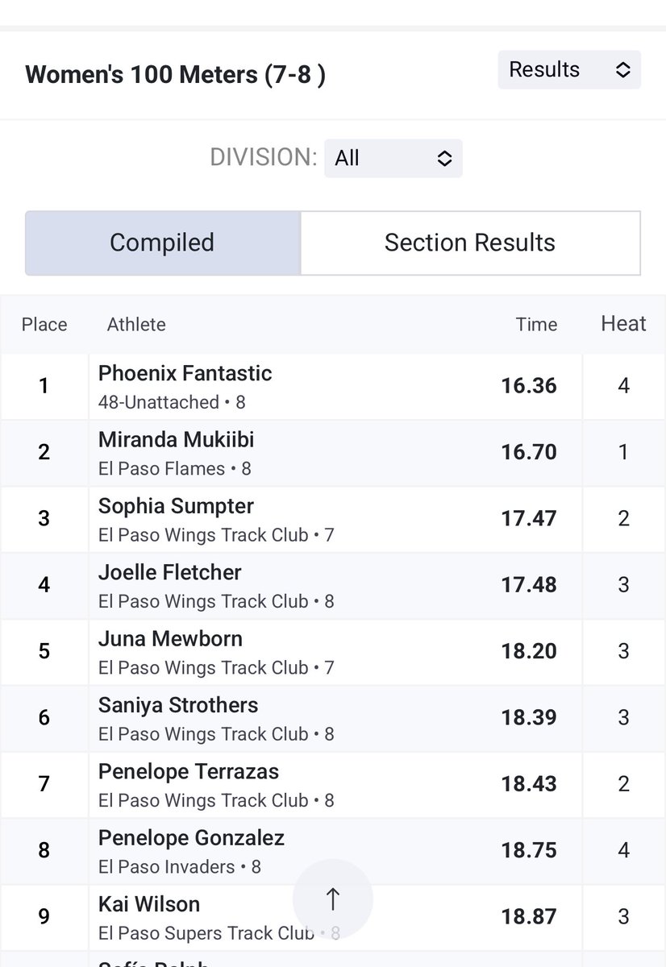Screen dimensions: 666x967
Task: Open athlete Miranda Mukiibi's profile
Action: tap(176, 440)
